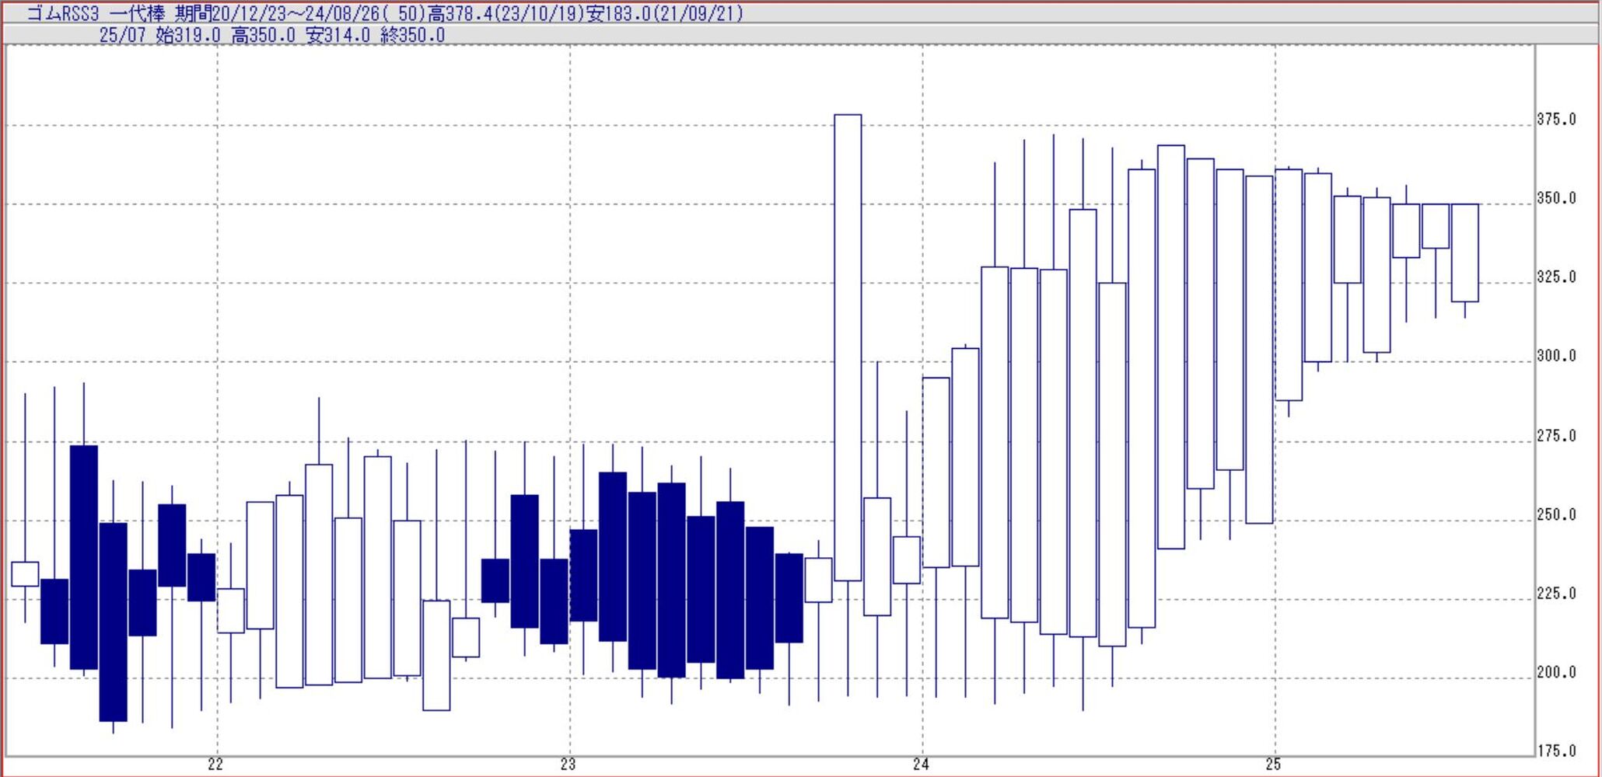Click the 225.0 price axis label

1556,594
